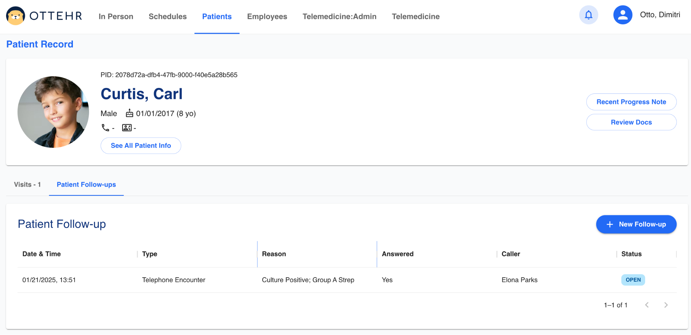691x335 pixels.
Task: Click the Ottehr logo icon
Action: pyautogui.click(x=16, y=16)
